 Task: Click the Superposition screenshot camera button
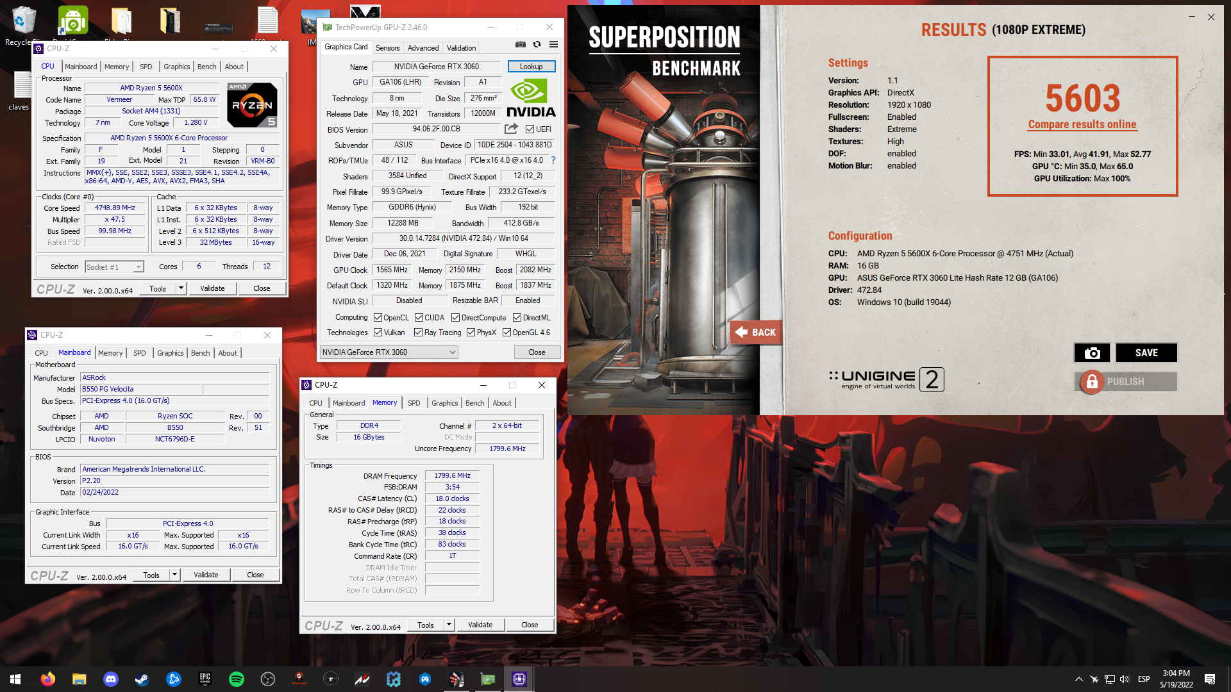(x=1092, y=353)
